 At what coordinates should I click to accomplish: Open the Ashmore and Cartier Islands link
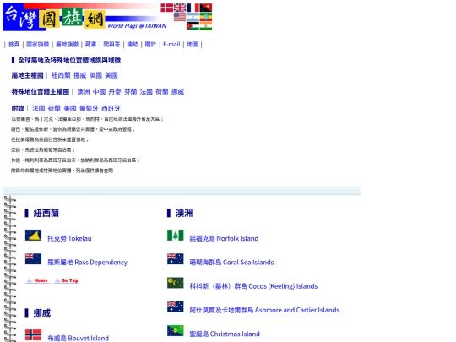pyautogui.click(x=264, y=310)
